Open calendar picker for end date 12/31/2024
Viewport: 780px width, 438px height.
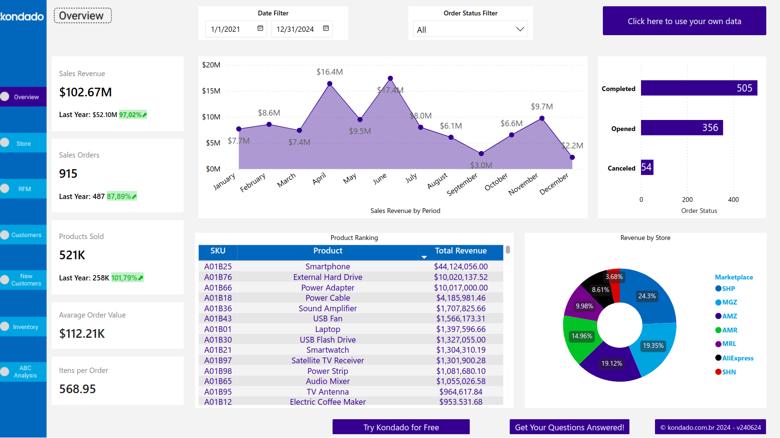(x=326, y=28)
